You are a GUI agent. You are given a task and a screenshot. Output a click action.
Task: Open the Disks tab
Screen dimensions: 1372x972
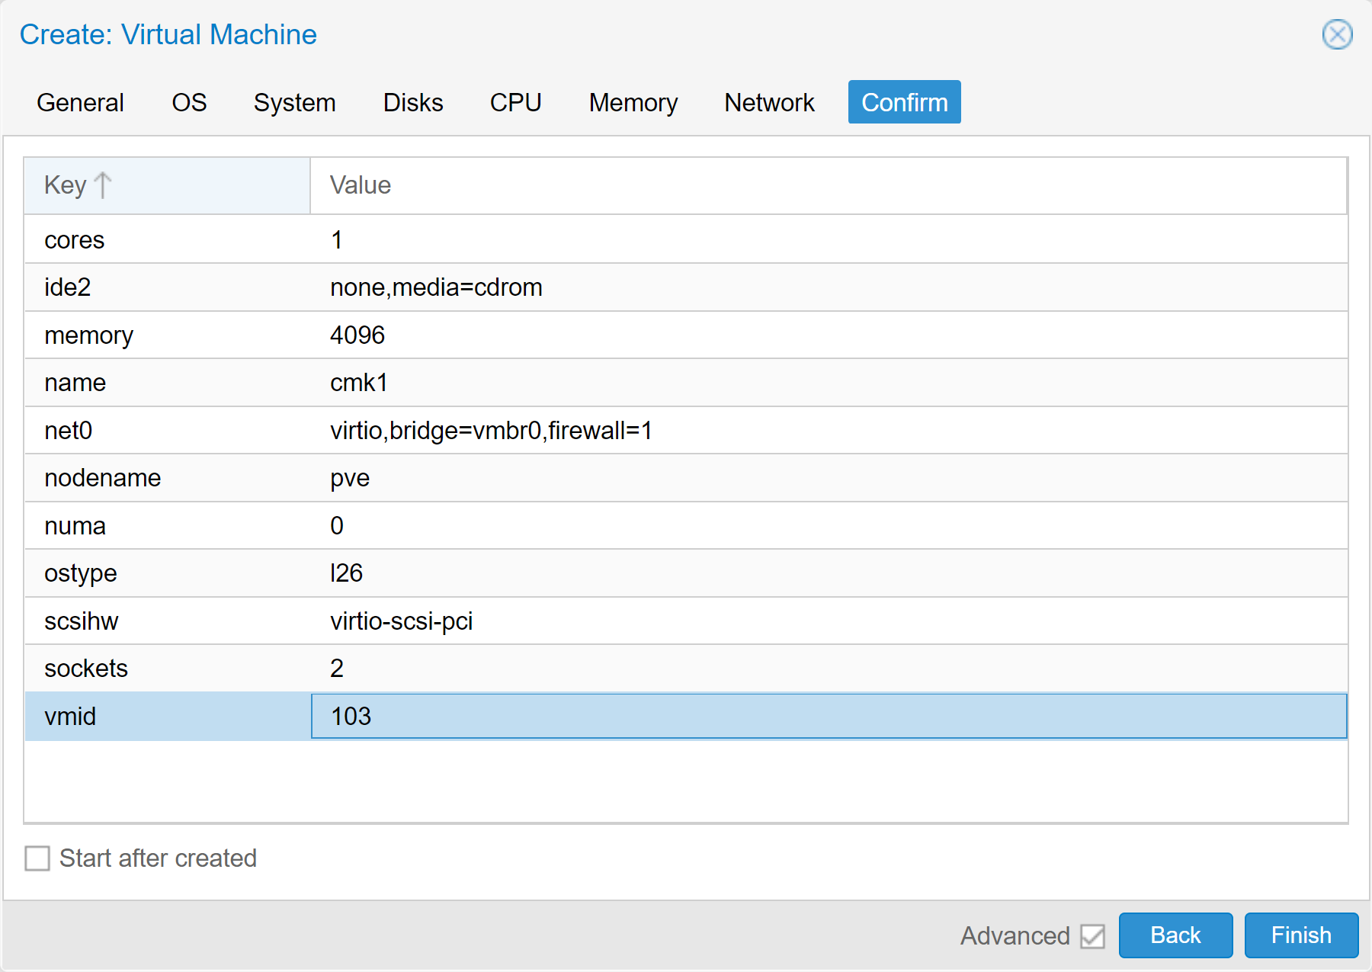tap(413, 102)
